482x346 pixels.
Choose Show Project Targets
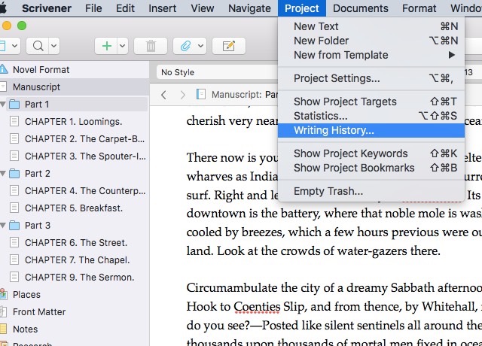pyautogui.click(x=371, y=102)
